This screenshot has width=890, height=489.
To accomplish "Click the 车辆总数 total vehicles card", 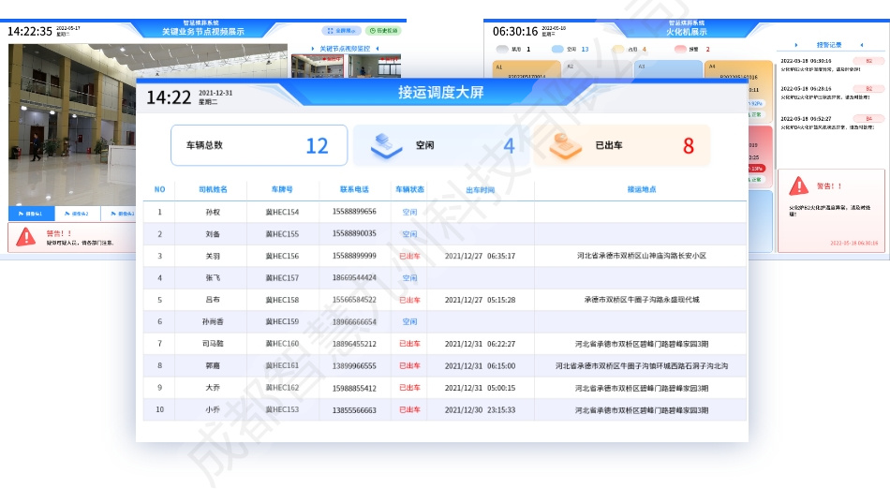I will tap(259, 145).
